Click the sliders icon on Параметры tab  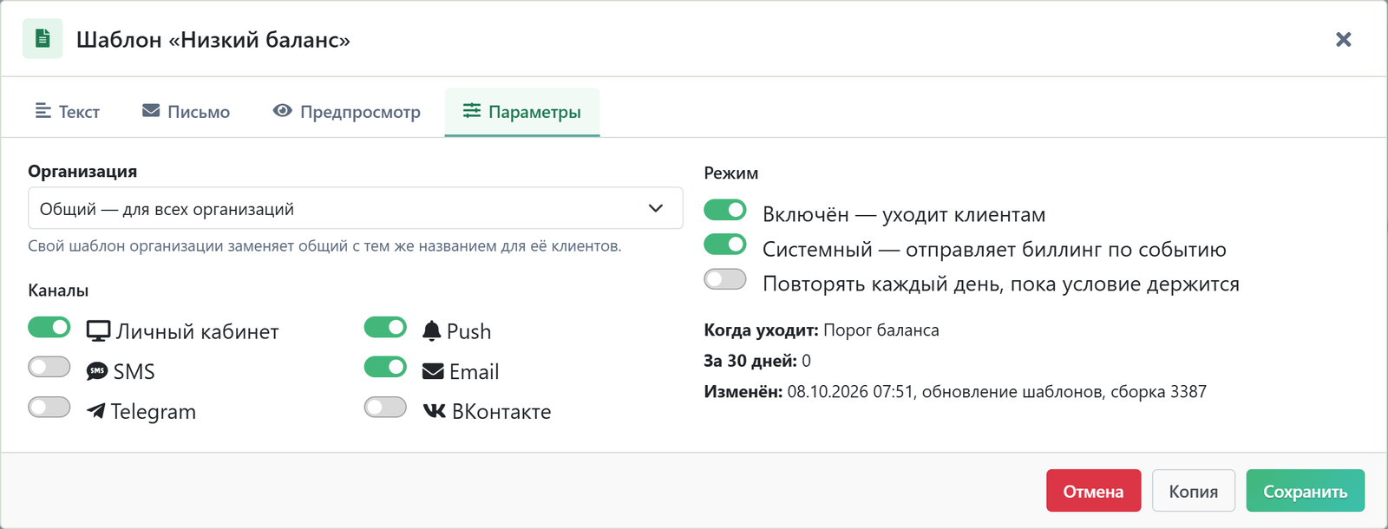[472, 111]
